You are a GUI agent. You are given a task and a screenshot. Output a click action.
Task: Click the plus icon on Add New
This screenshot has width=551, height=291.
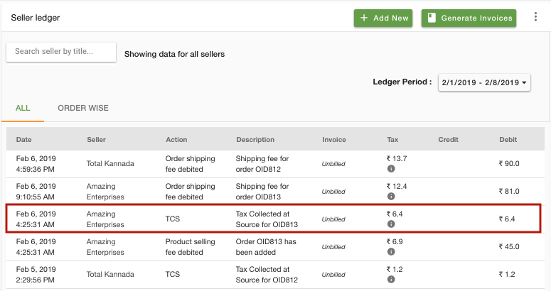click(364, 18)
